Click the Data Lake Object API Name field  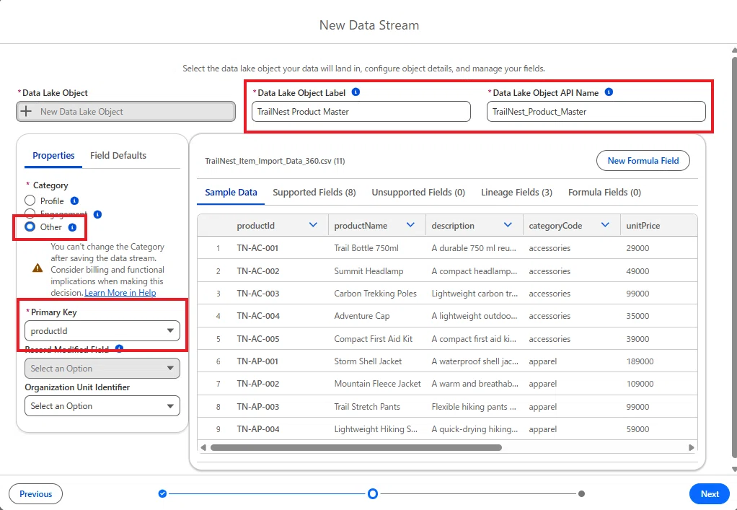(596, 112)
